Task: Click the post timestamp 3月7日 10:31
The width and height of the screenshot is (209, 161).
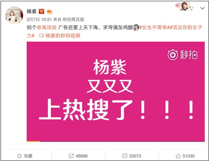Action: [x=39, y=19]
